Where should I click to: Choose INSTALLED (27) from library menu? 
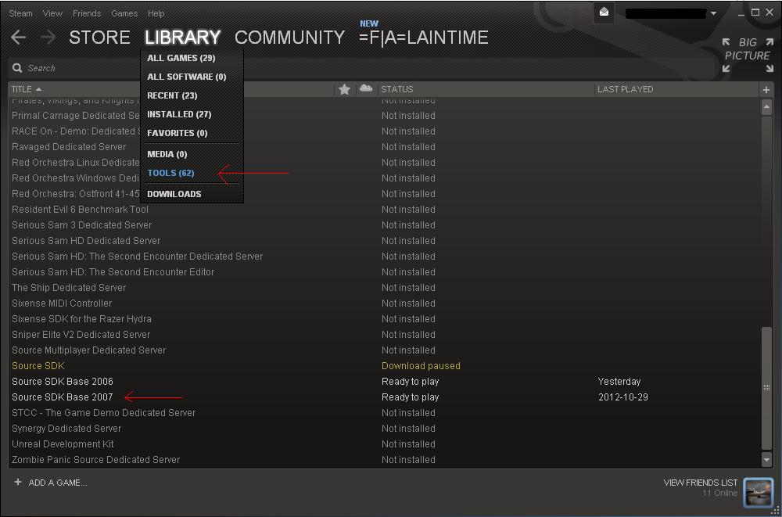tap(180, 114)
